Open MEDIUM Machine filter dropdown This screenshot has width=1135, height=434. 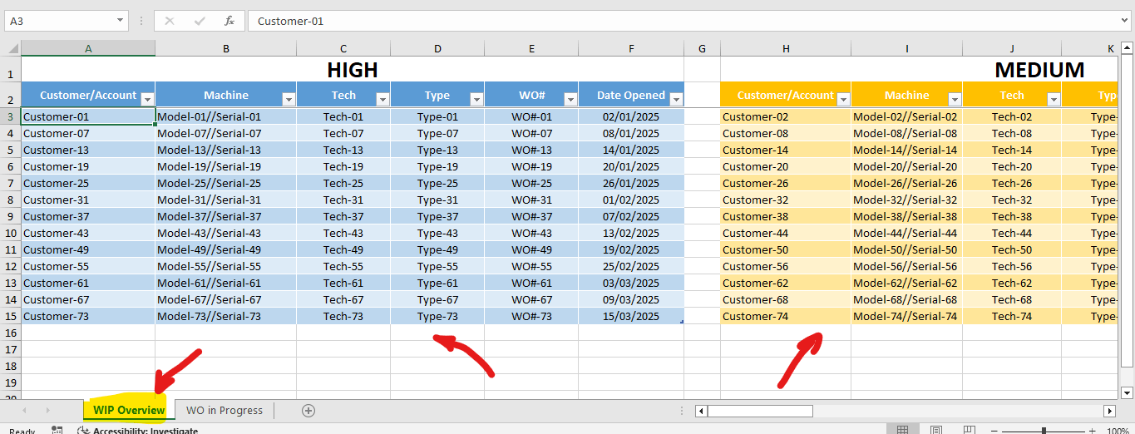pos(955,99)
